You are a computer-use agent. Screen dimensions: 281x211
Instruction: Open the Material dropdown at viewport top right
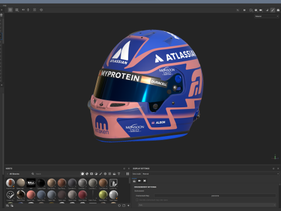click(267, 16)
